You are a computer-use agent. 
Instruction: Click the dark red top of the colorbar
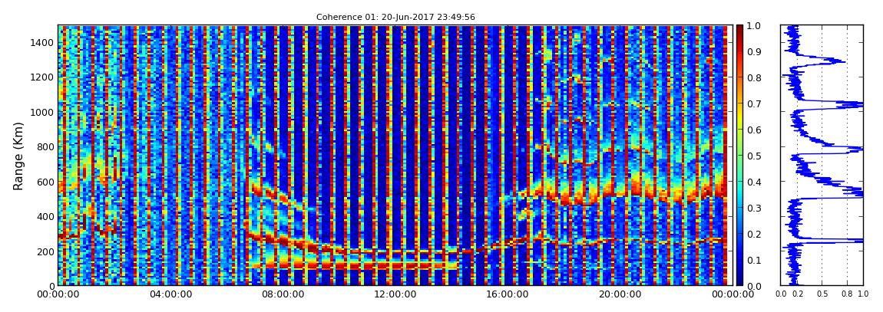pos(740,29)
